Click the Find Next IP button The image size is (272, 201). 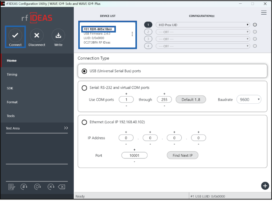[x=182, y=156]
